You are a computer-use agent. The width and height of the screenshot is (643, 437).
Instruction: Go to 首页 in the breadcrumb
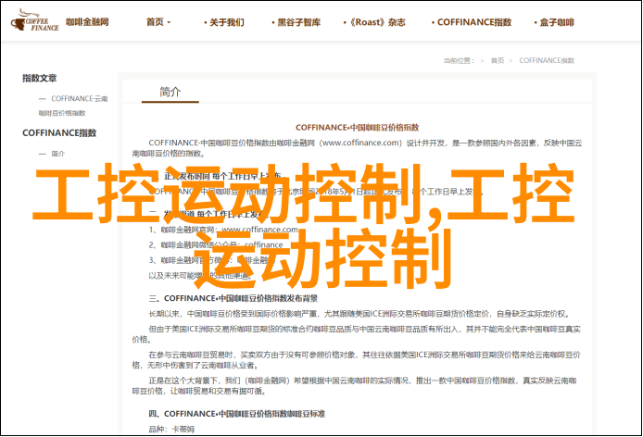pyautogui.click(x=498, y=61)
